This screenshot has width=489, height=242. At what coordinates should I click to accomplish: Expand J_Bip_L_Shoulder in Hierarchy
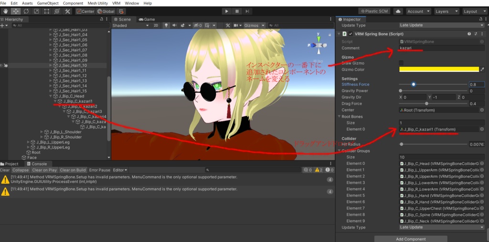tap(42, 132)
